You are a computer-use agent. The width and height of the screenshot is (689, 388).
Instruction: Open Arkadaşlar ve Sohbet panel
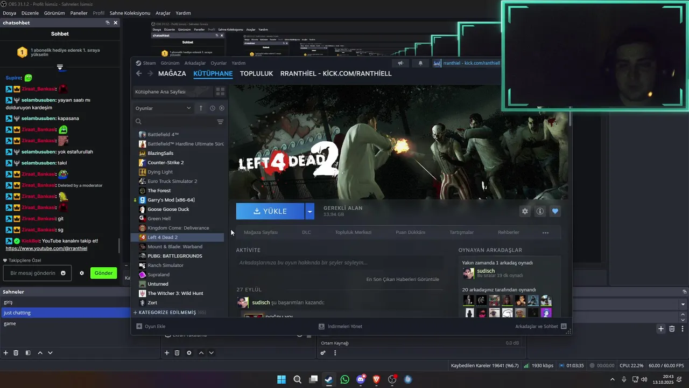(x=541, y=326)
